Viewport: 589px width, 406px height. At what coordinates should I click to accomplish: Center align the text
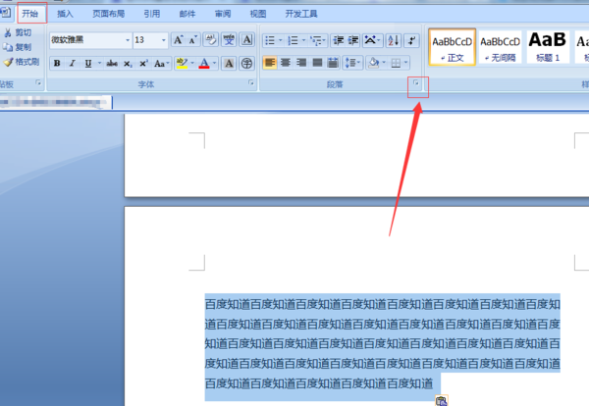coord(286,63)
